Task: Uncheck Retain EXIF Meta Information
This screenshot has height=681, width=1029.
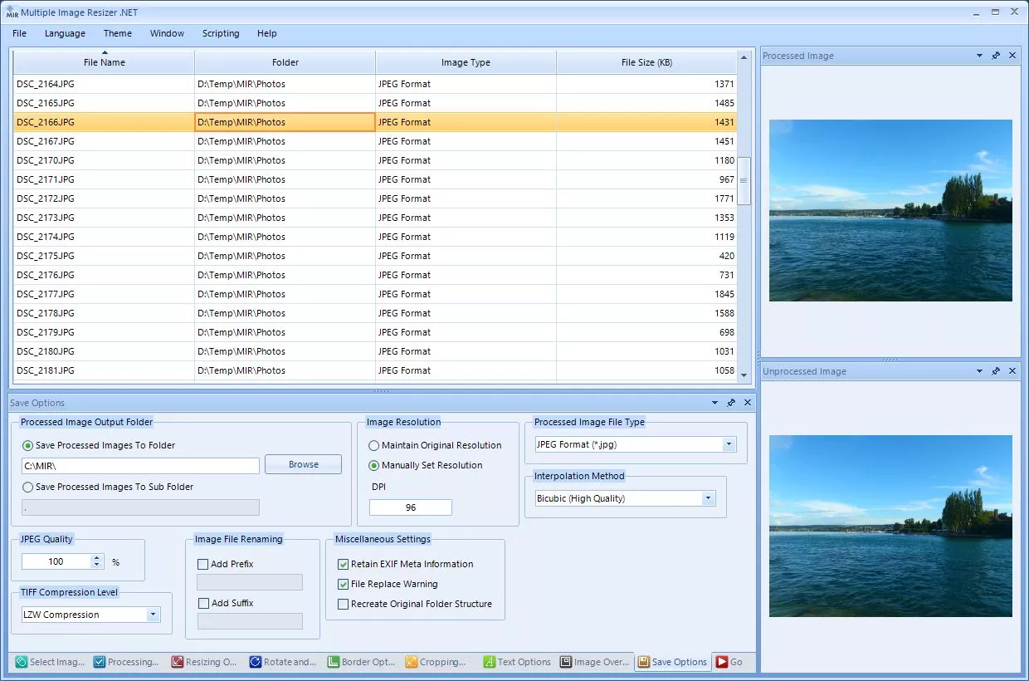Action: pyautogui.click(x=344, y=564)
